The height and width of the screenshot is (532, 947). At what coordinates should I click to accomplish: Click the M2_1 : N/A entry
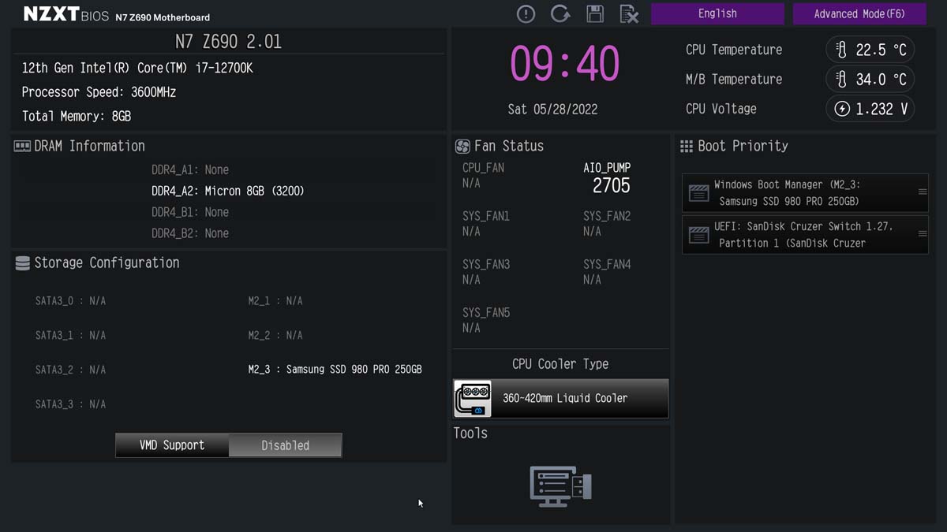click(x=275, y=301)
